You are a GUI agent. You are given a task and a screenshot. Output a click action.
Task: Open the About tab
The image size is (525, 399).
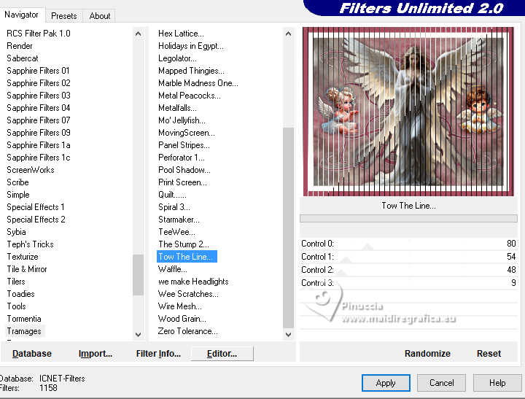coord(99,16)
